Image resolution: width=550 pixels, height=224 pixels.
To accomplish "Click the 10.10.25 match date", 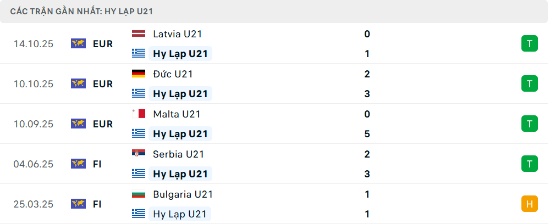I will 34,84.
